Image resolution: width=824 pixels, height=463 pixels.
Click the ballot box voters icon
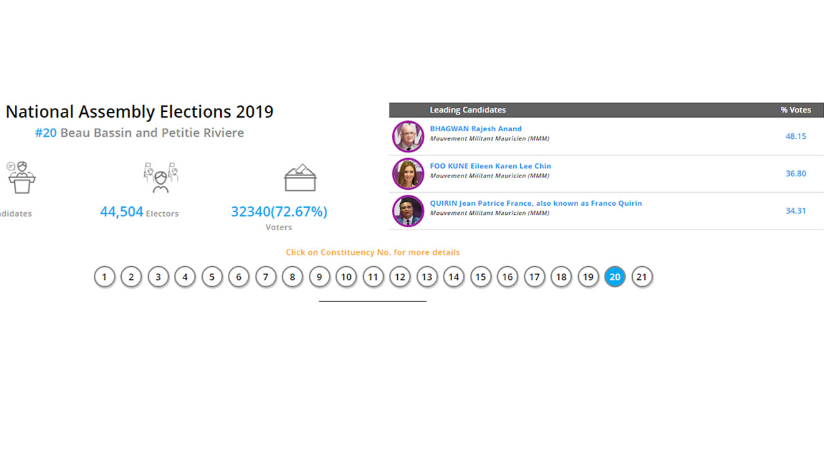300,177
